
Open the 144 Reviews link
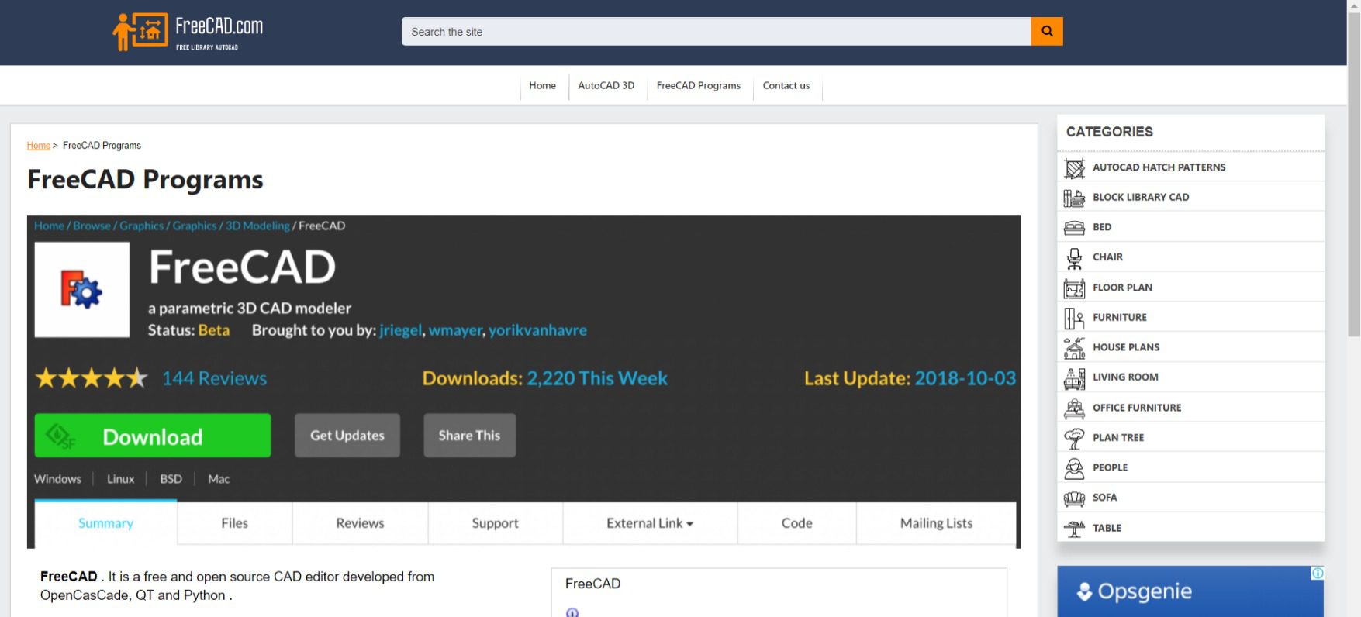pyautogui.click(x=214, y=378)
